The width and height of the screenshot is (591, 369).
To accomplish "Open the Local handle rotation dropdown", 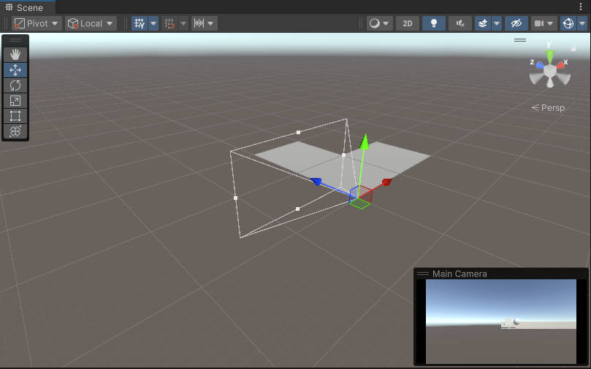I will point(91,23).
